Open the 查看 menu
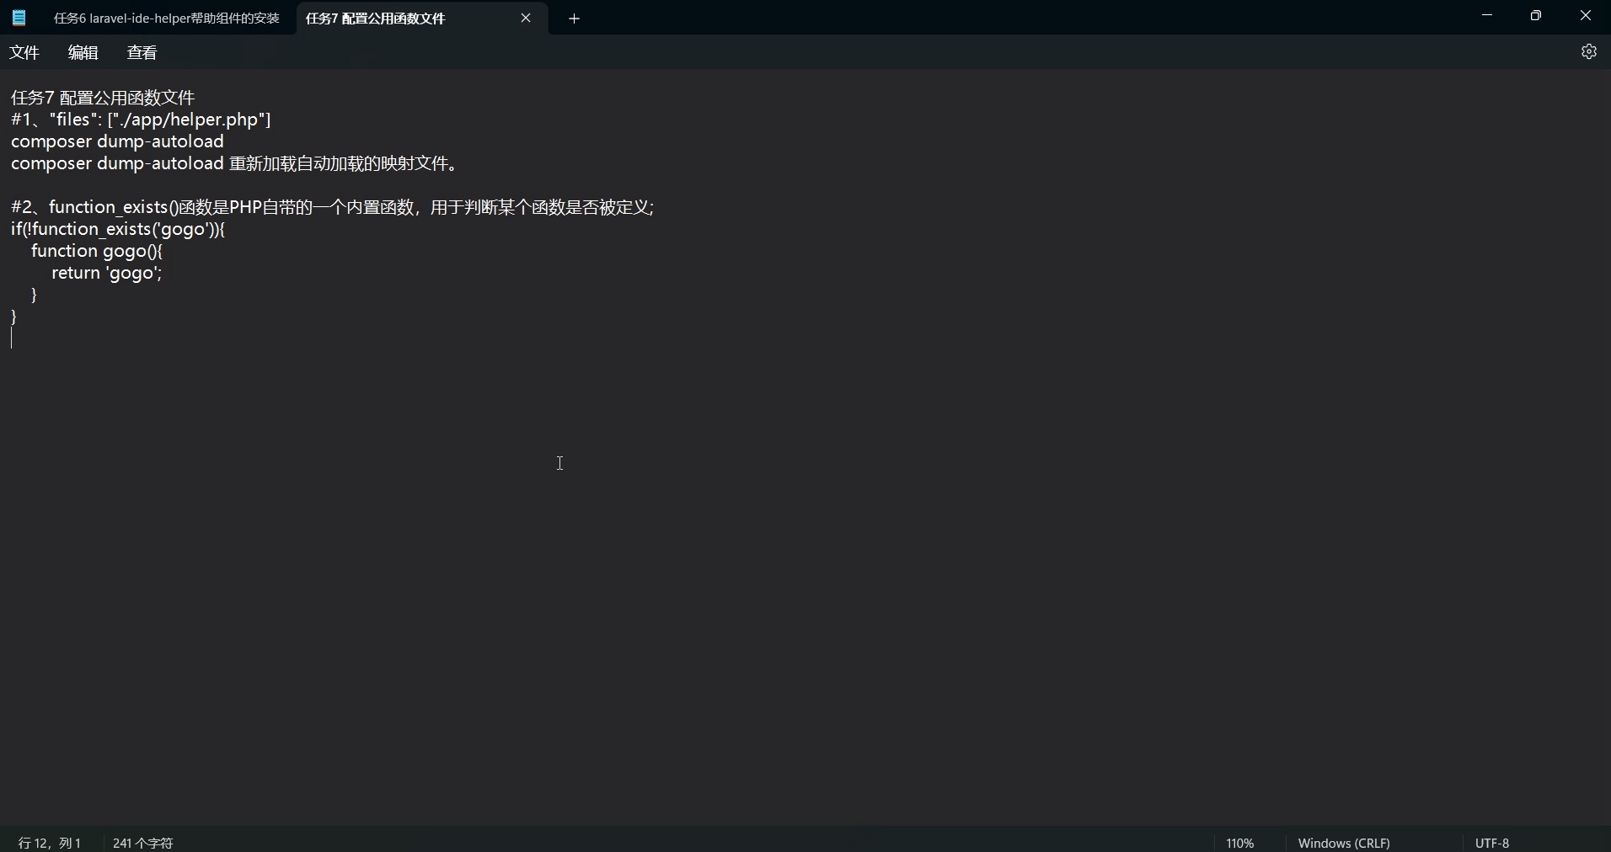 point(142,52)
